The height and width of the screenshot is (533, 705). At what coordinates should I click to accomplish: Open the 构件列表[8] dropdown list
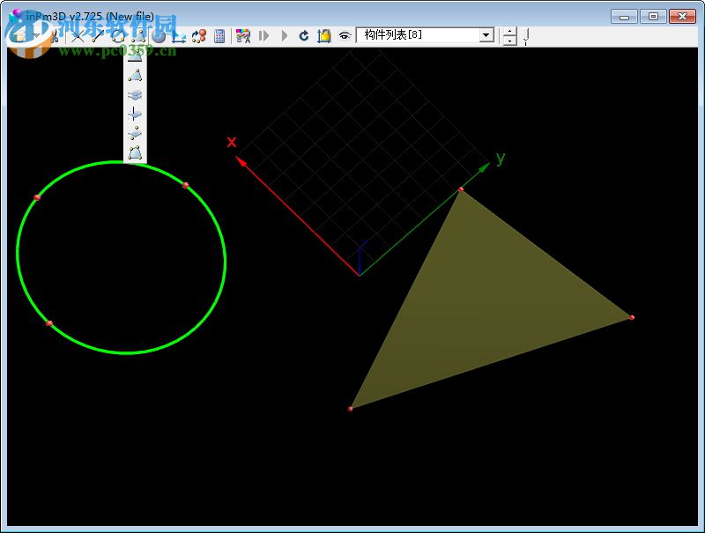pos(486,36)
